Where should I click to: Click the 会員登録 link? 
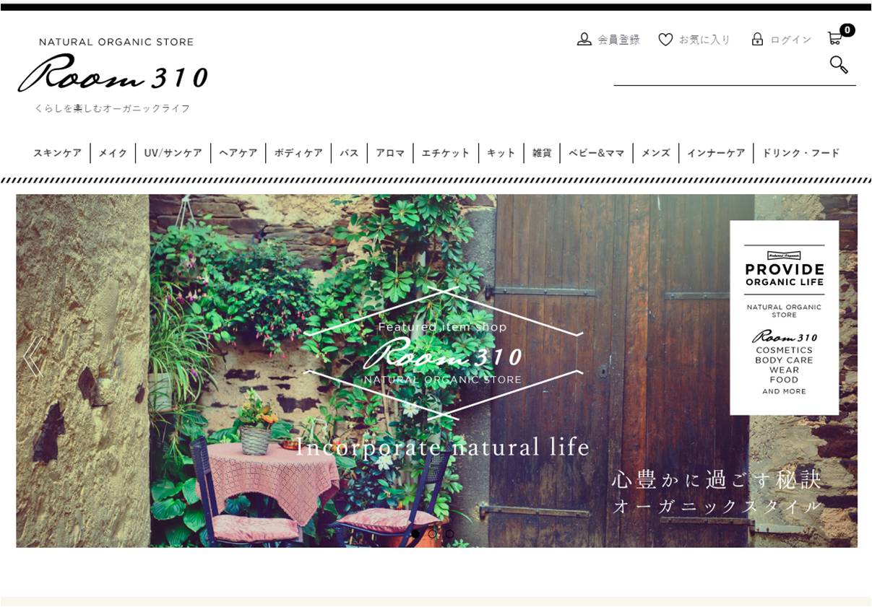(618, 40)
